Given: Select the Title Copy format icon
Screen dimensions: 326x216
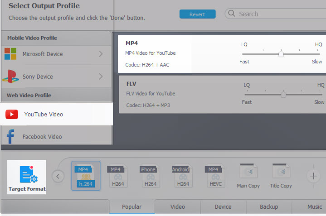Looking at the screenshot, I should [x=281, y=176].
